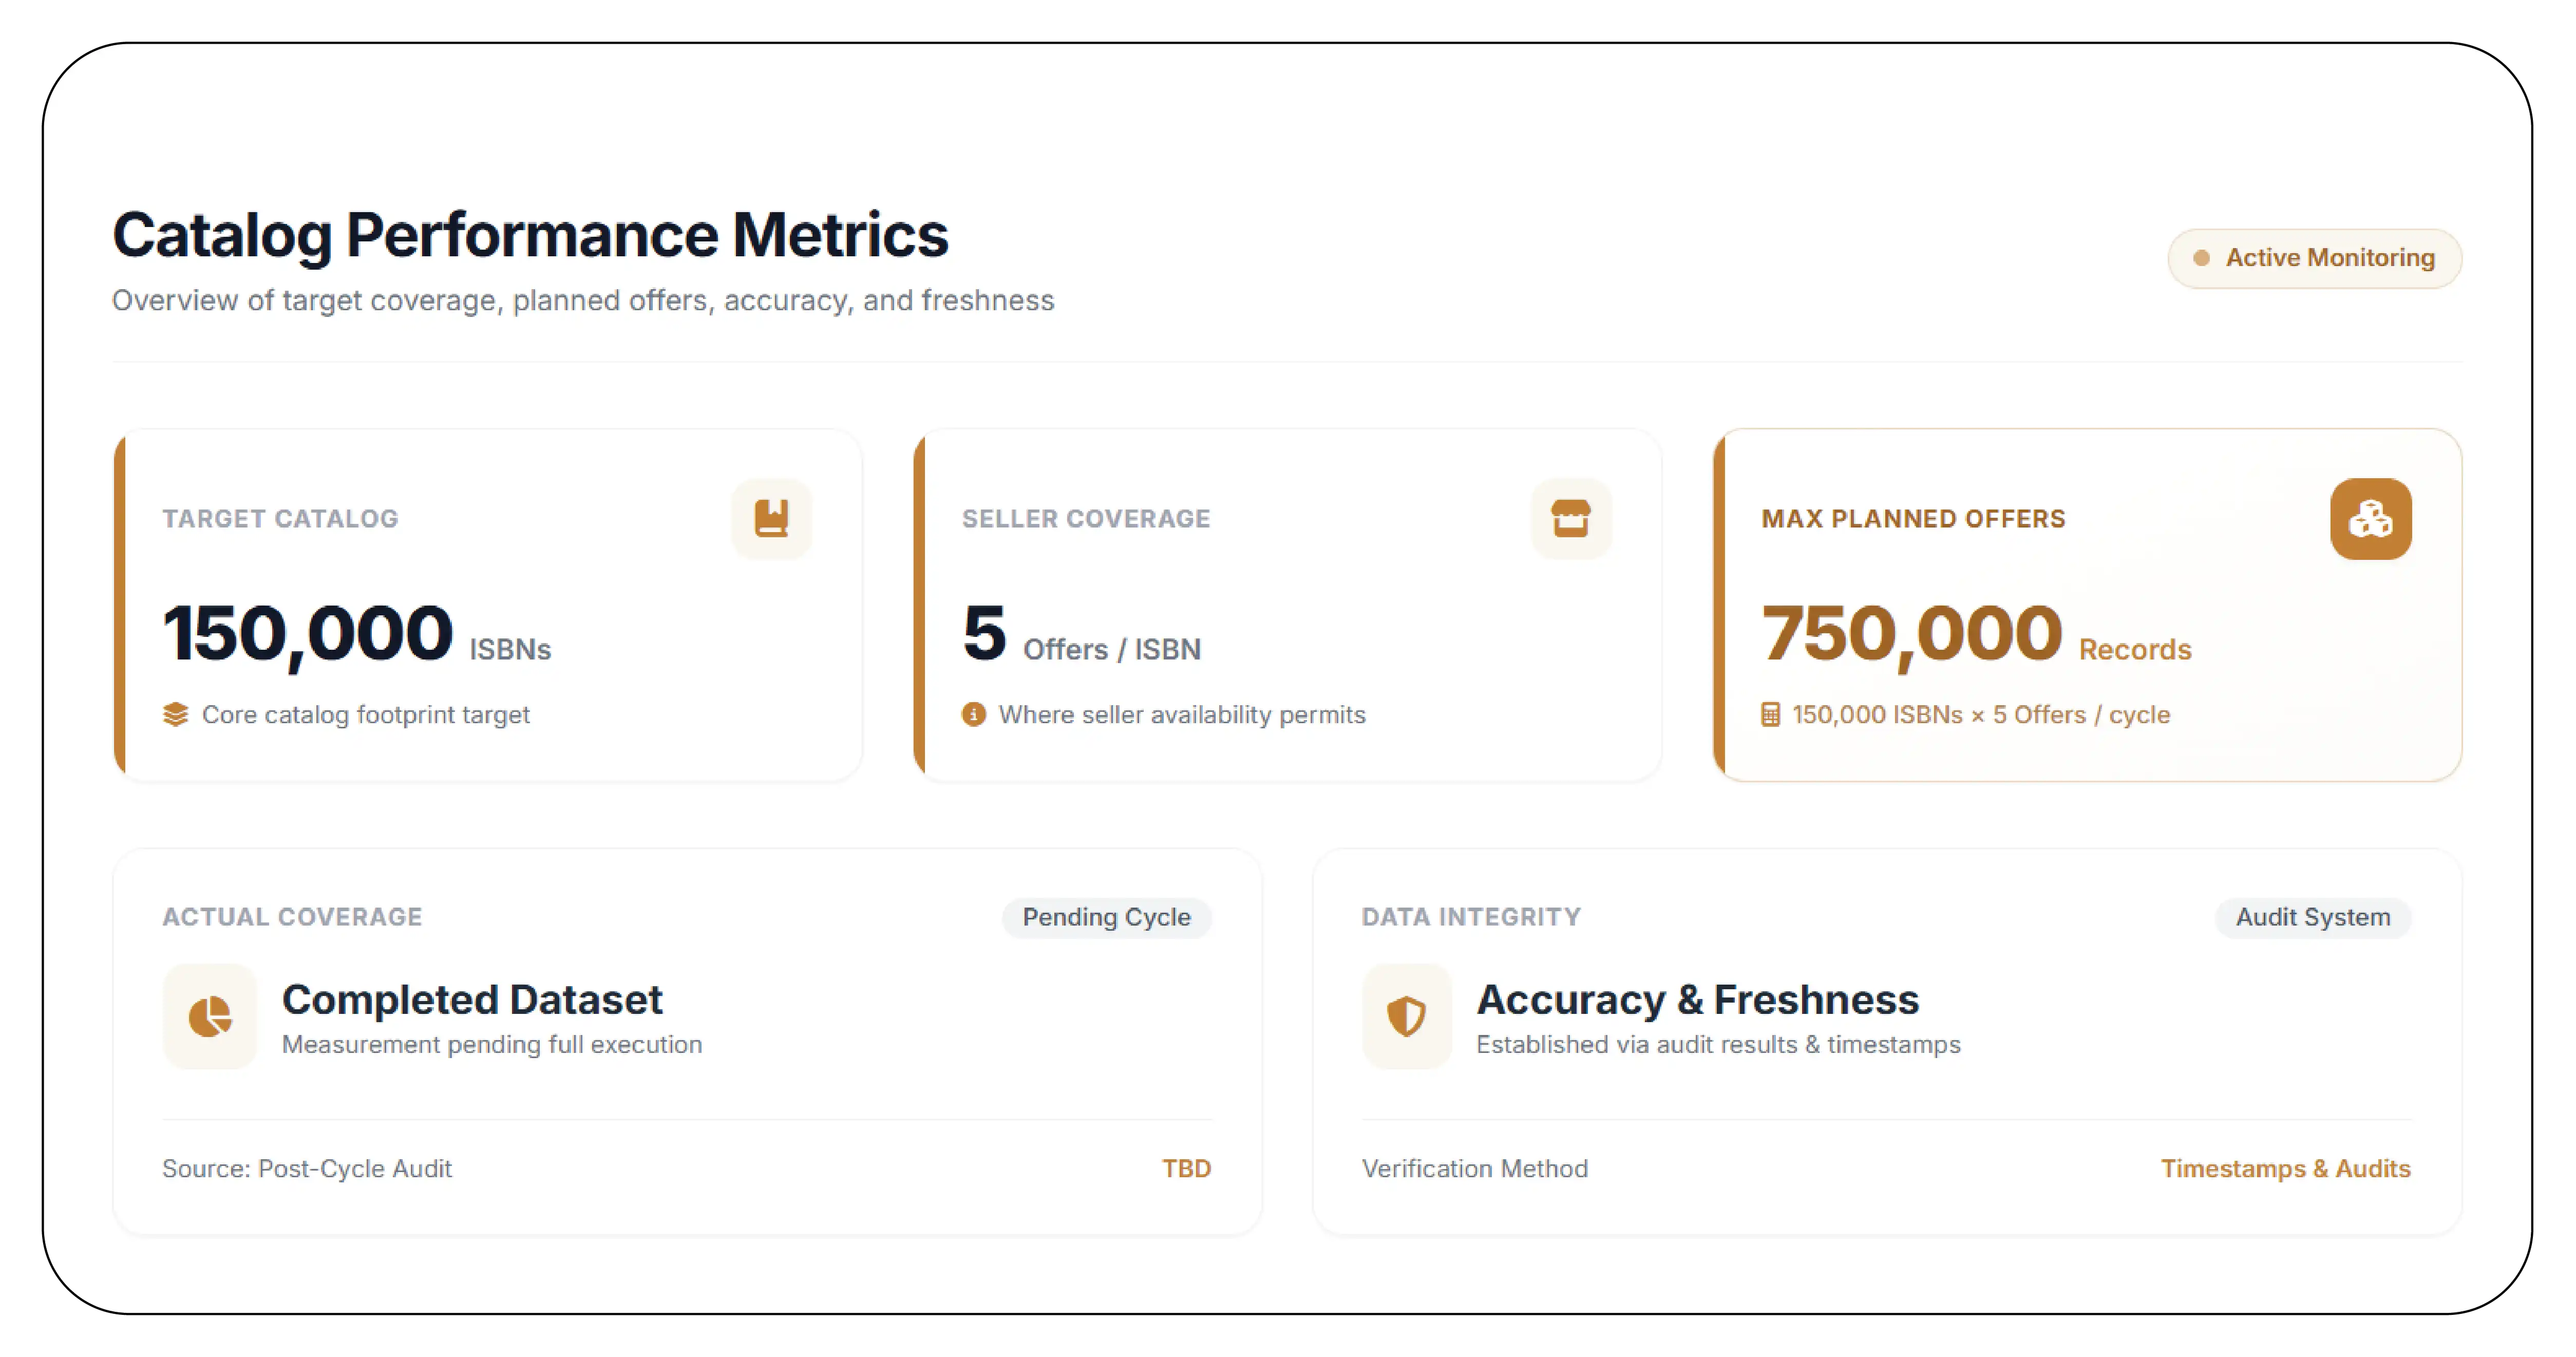Click the ACTUAL COVERAGE label

click(x=292, y=917)
